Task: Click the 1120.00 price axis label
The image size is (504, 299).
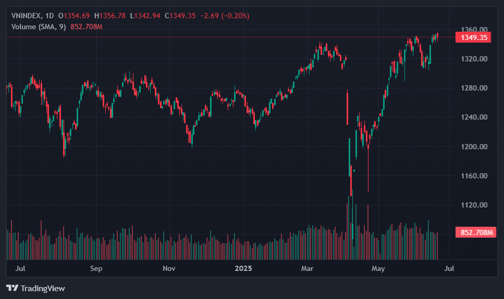Action: click(x=474, y=205)
